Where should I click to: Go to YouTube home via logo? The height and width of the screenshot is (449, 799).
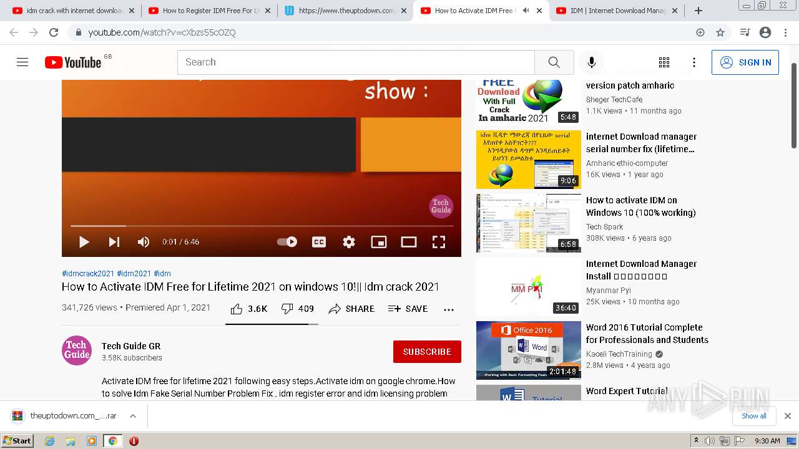coord(73,62)
